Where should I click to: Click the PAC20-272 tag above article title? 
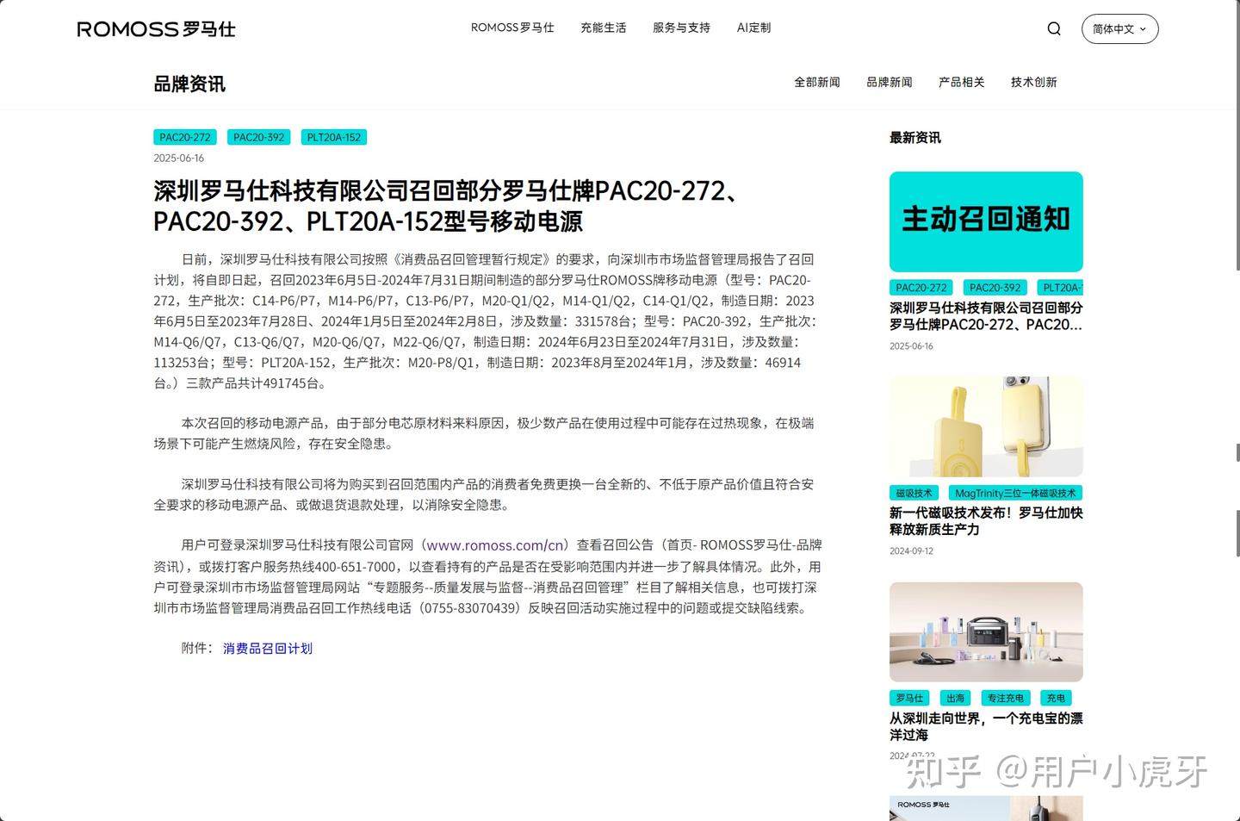(x=185, y=137)
